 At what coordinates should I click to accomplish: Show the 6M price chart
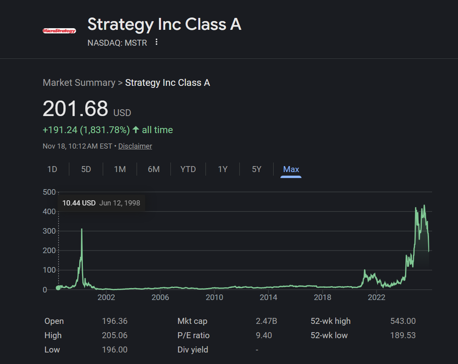pos(154,169)
